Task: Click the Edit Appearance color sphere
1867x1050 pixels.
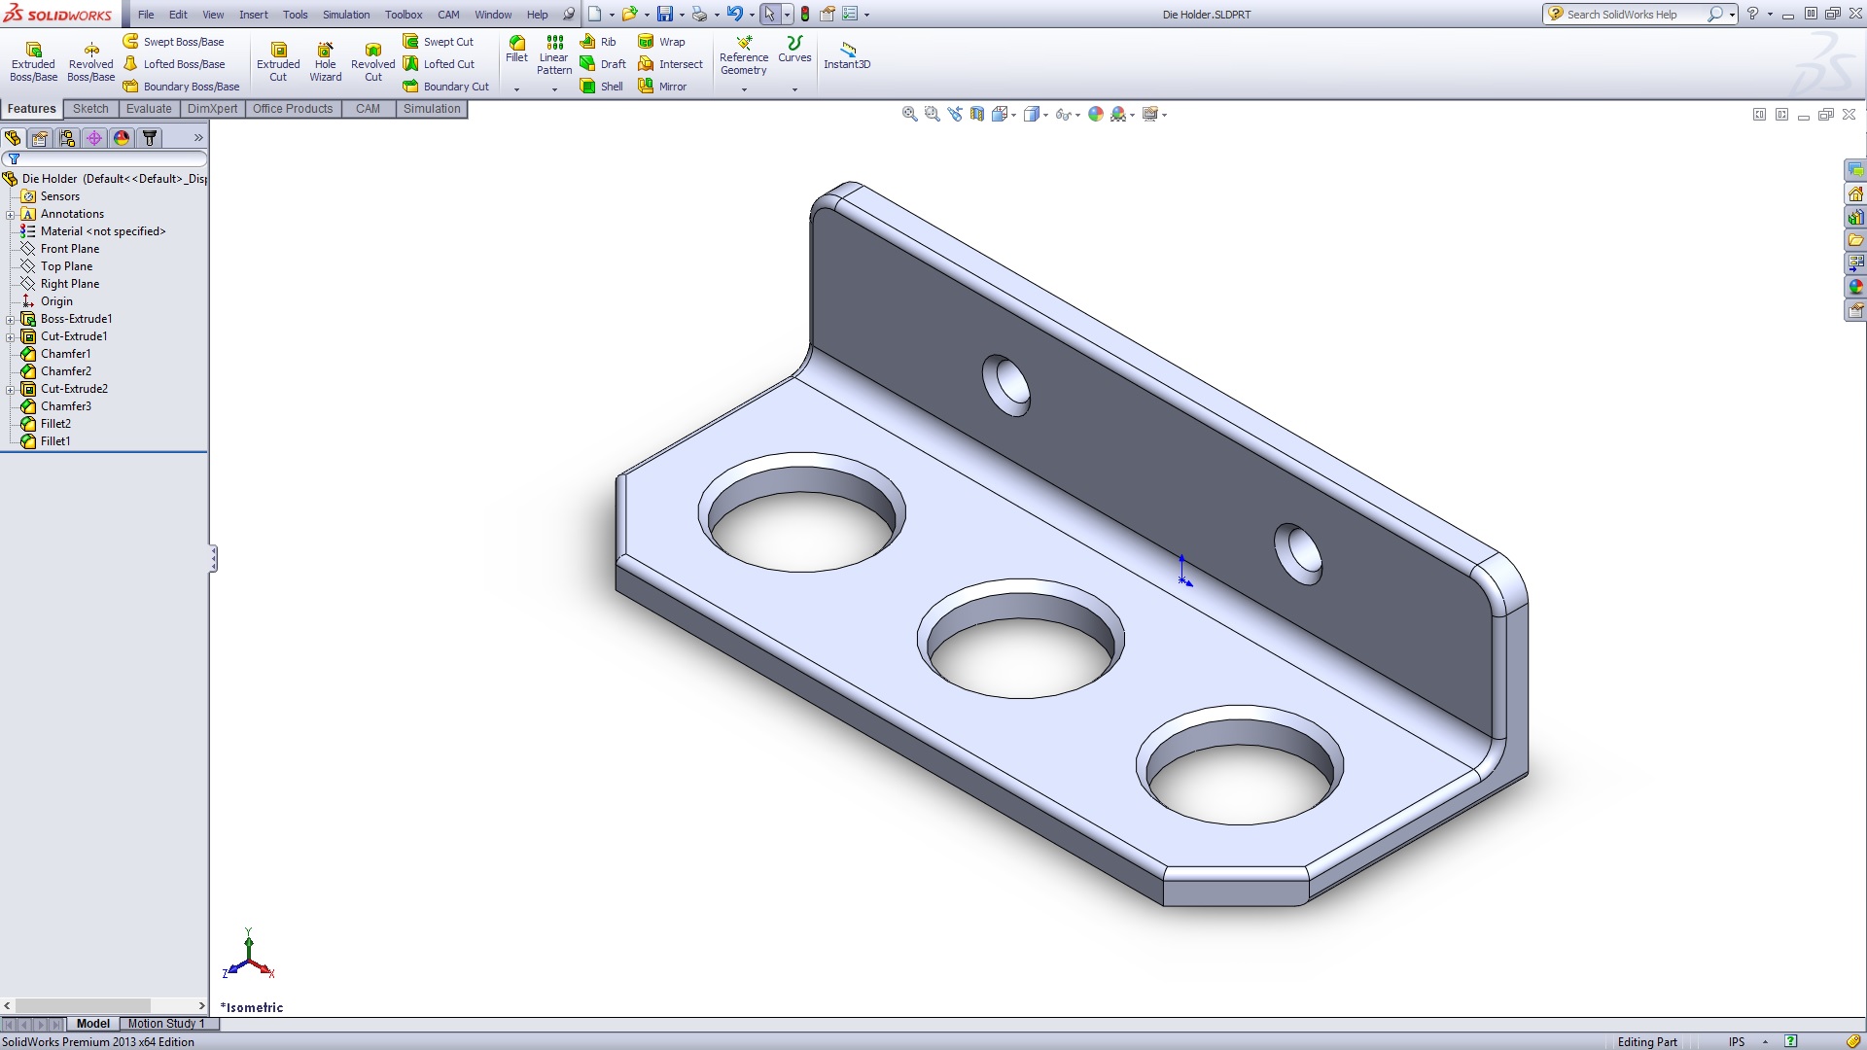Action: tap(1096, 115)
